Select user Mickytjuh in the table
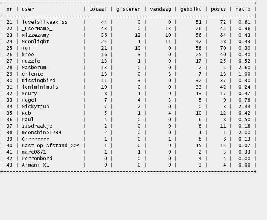This screenshot has height=220, width=267. click(35, 107)
